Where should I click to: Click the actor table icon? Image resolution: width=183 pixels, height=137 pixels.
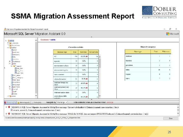coord(12,50)
